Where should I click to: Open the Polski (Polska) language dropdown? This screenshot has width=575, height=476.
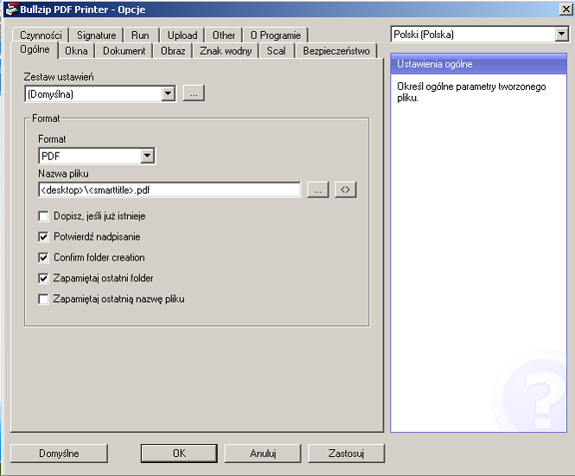561,35
